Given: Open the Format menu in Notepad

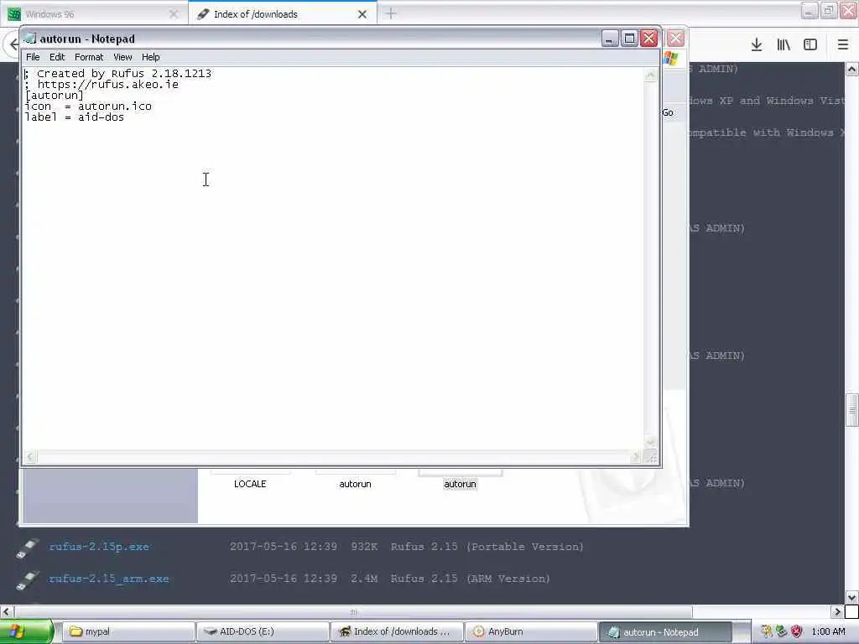Looking at the screenshot, I should tap(89, 57).
